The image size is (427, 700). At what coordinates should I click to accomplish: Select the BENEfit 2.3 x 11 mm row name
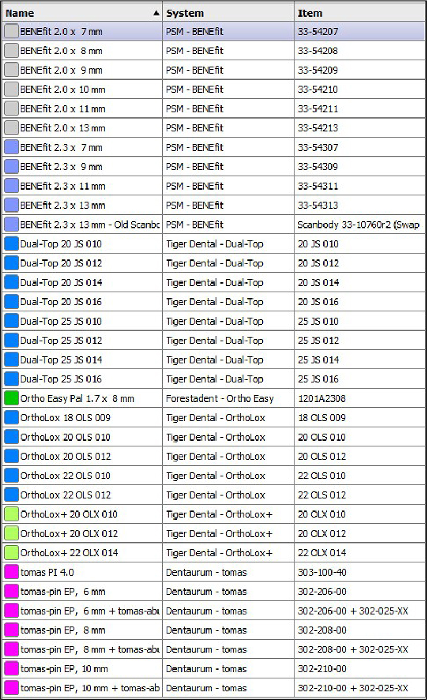(x=63, y=186)
